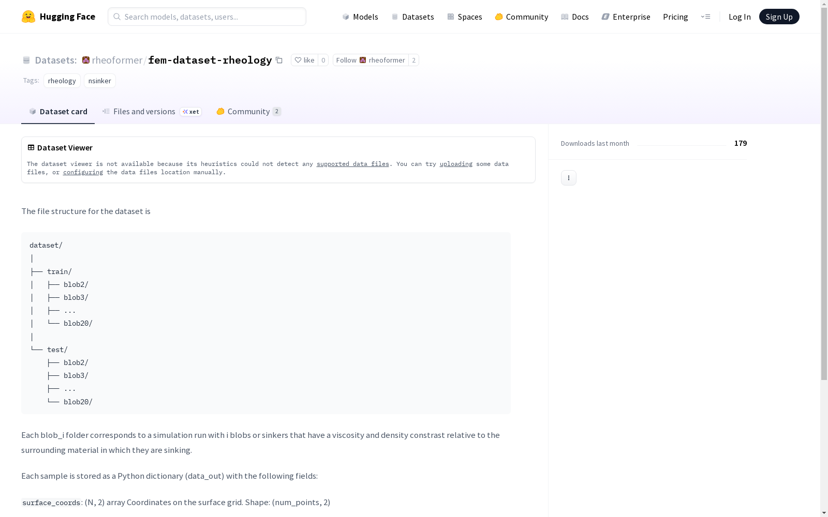
Task: Select the nsinker tag
Action: coord(100,81)
